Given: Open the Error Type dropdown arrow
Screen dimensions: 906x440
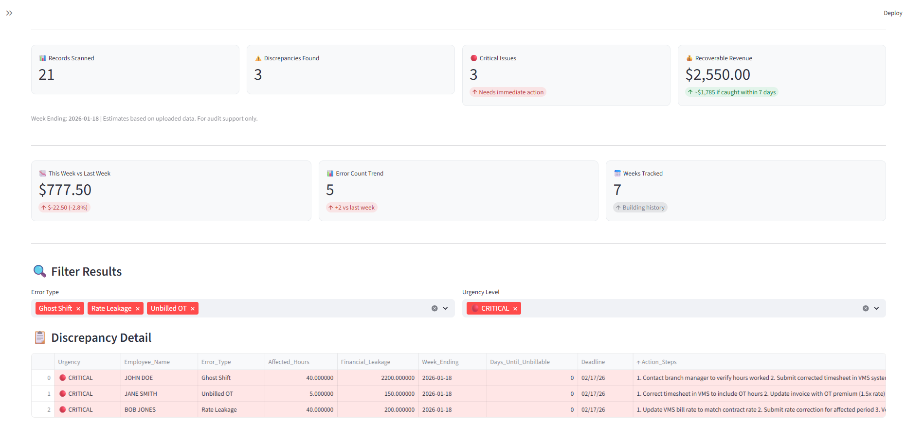Looking at the screenshot, I should click(445, 308).
